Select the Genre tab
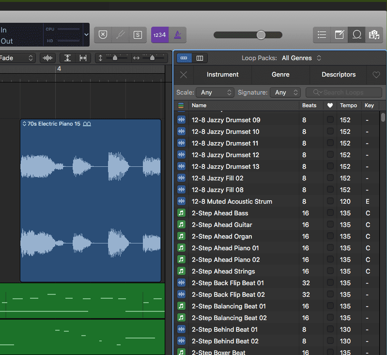The height and width of the screenshot is (355, 387). pos(280,75)
